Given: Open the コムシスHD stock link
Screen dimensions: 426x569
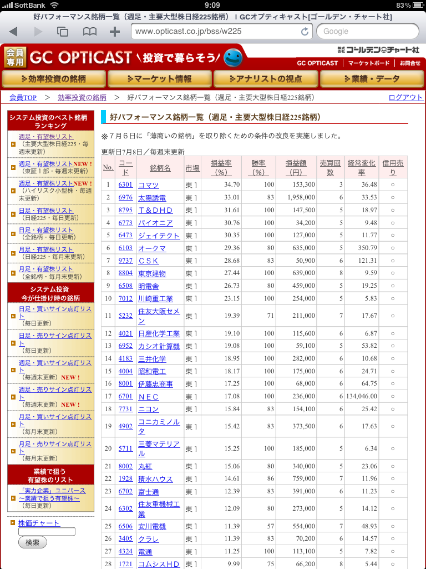Looking at the screenshot, I should click(x=159, y=565).
